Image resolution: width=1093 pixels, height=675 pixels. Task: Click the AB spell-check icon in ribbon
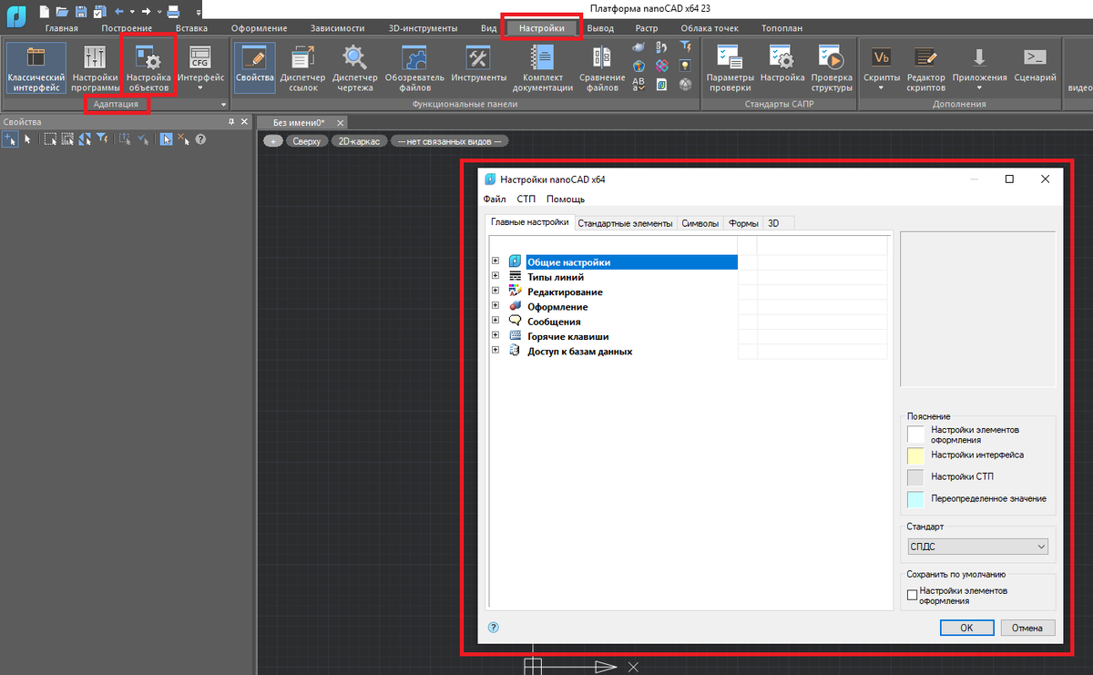pyautogui.click(x=638, y=85)
